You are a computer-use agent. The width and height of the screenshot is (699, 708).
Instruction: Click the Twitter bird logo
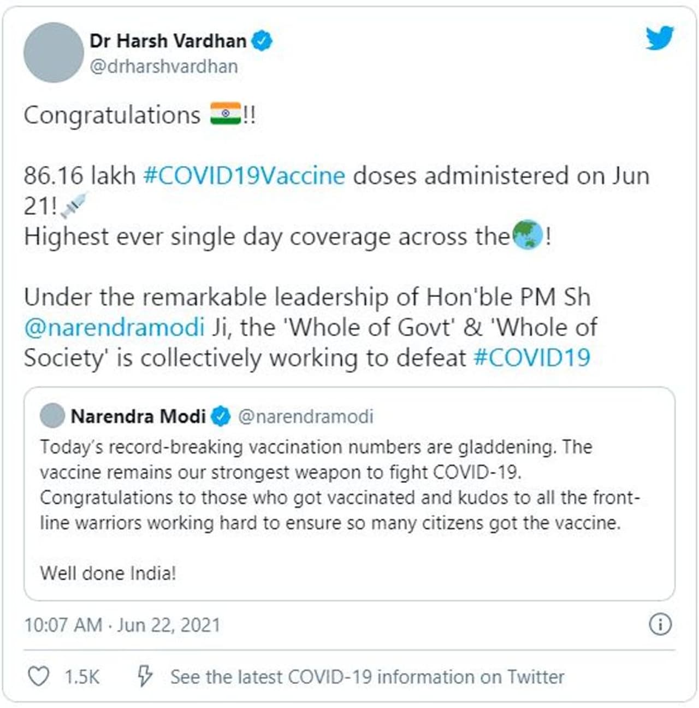click(x=660, y=38)
